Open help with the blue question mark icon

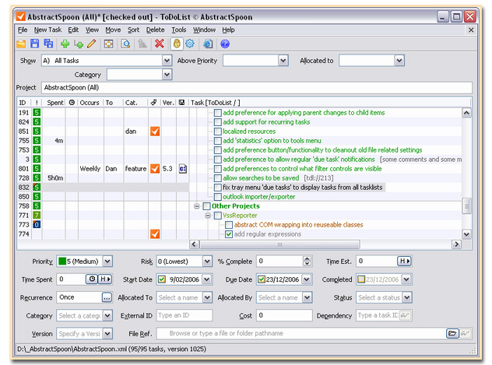click(x=225, y=44)
